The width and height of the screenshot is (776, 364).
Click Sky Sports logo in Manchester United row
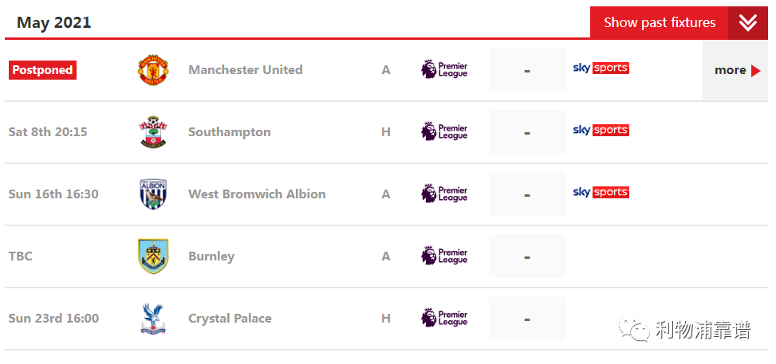[x=601, y=68]
